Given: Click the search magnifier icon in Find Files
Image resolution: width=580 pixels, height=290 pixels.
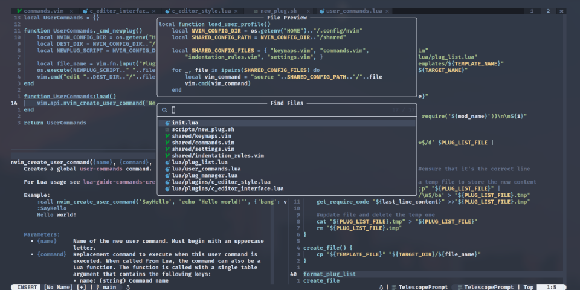Looking at the screenshot, I should (x=164, y=110).
